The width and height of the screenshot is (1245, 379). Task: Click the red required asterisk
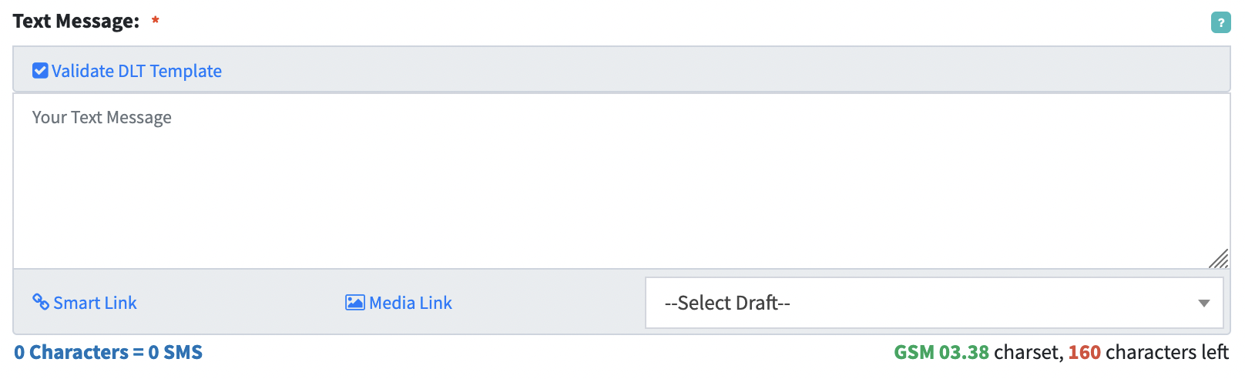click(155, 22)
